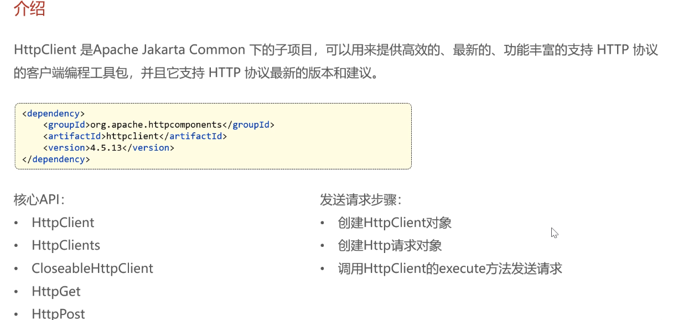The width and height of the screenshot is (694, 320).
Task: Click the Apache Jakarta Common text
Action: click(x=169, y=50)
